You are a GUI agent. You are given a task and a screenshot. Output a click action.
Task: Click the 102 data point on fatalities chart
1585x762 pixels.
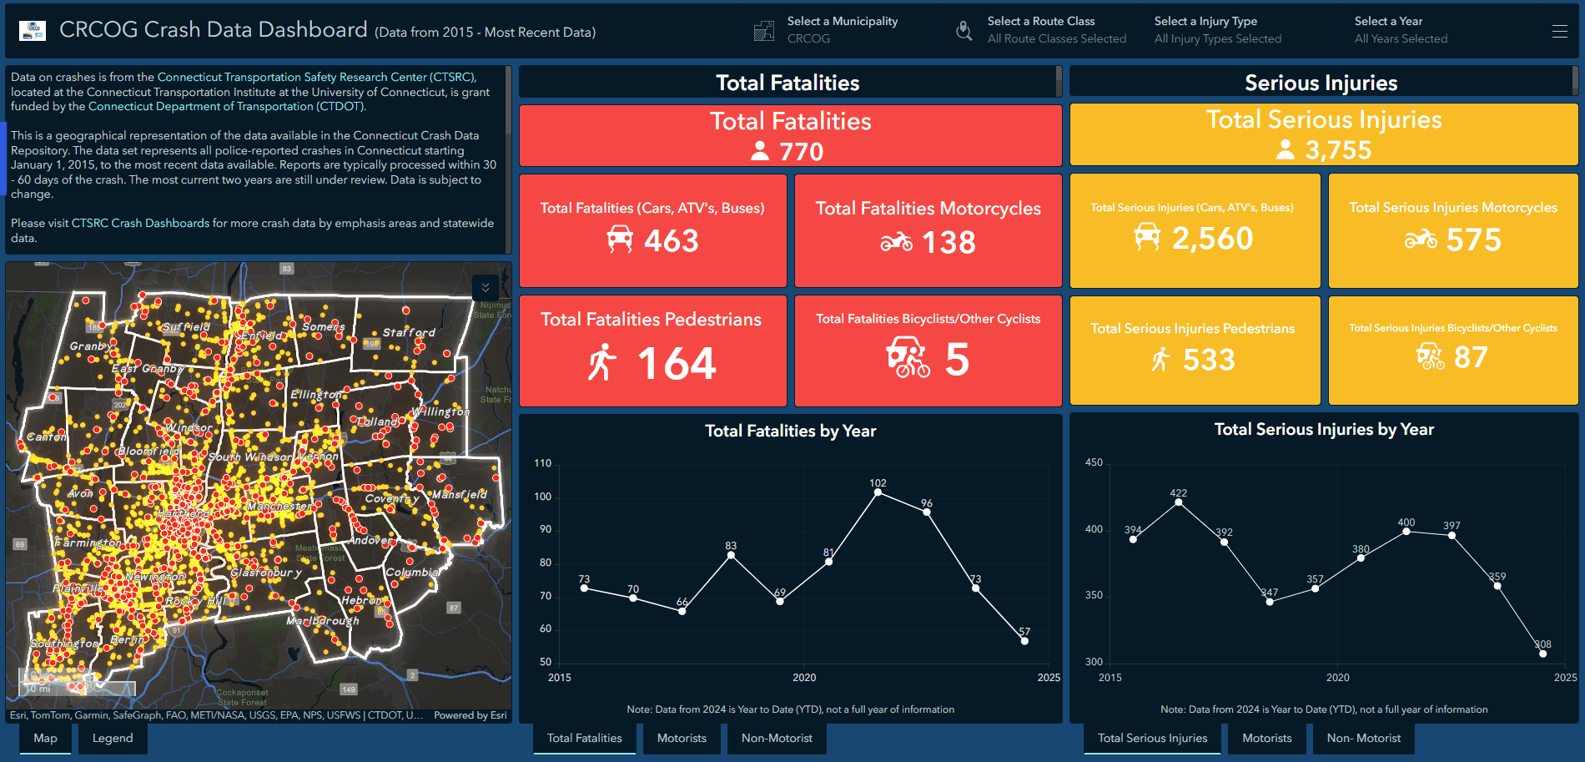coord(878,493)
